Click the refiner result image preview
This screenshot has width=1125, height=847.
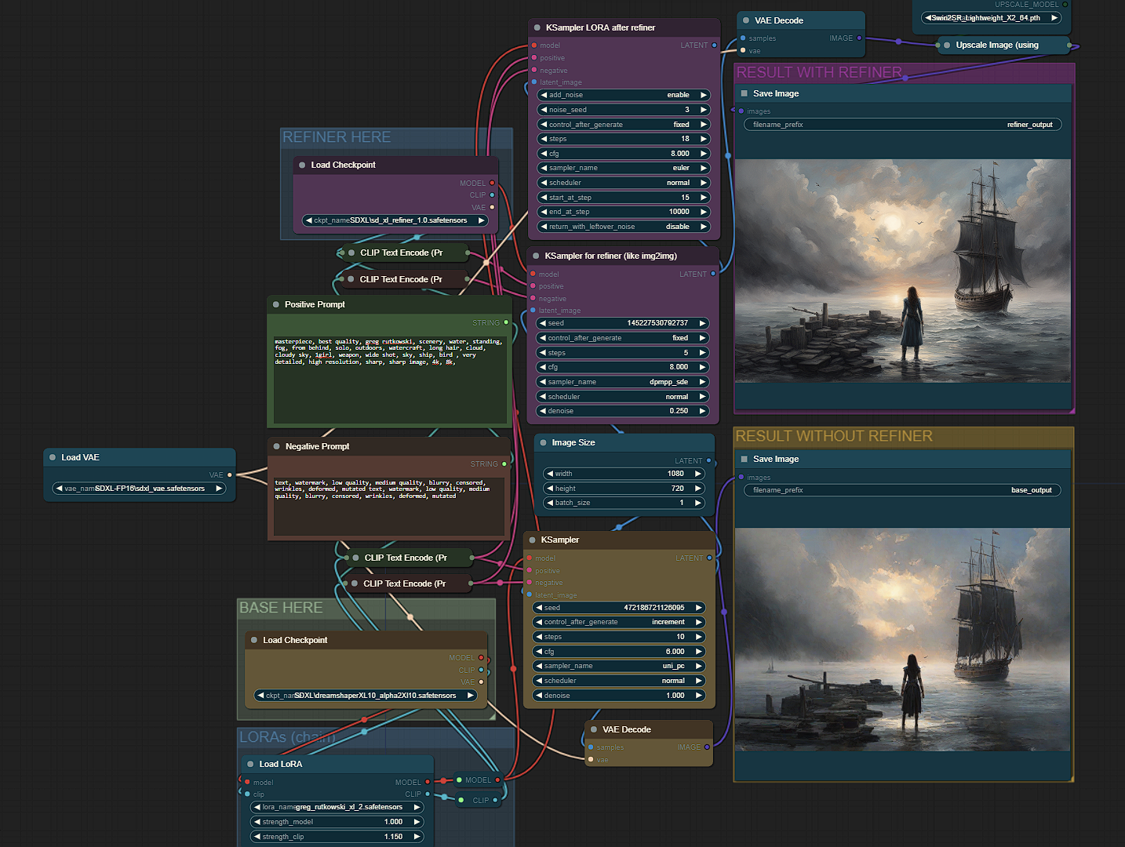point(902,271)
